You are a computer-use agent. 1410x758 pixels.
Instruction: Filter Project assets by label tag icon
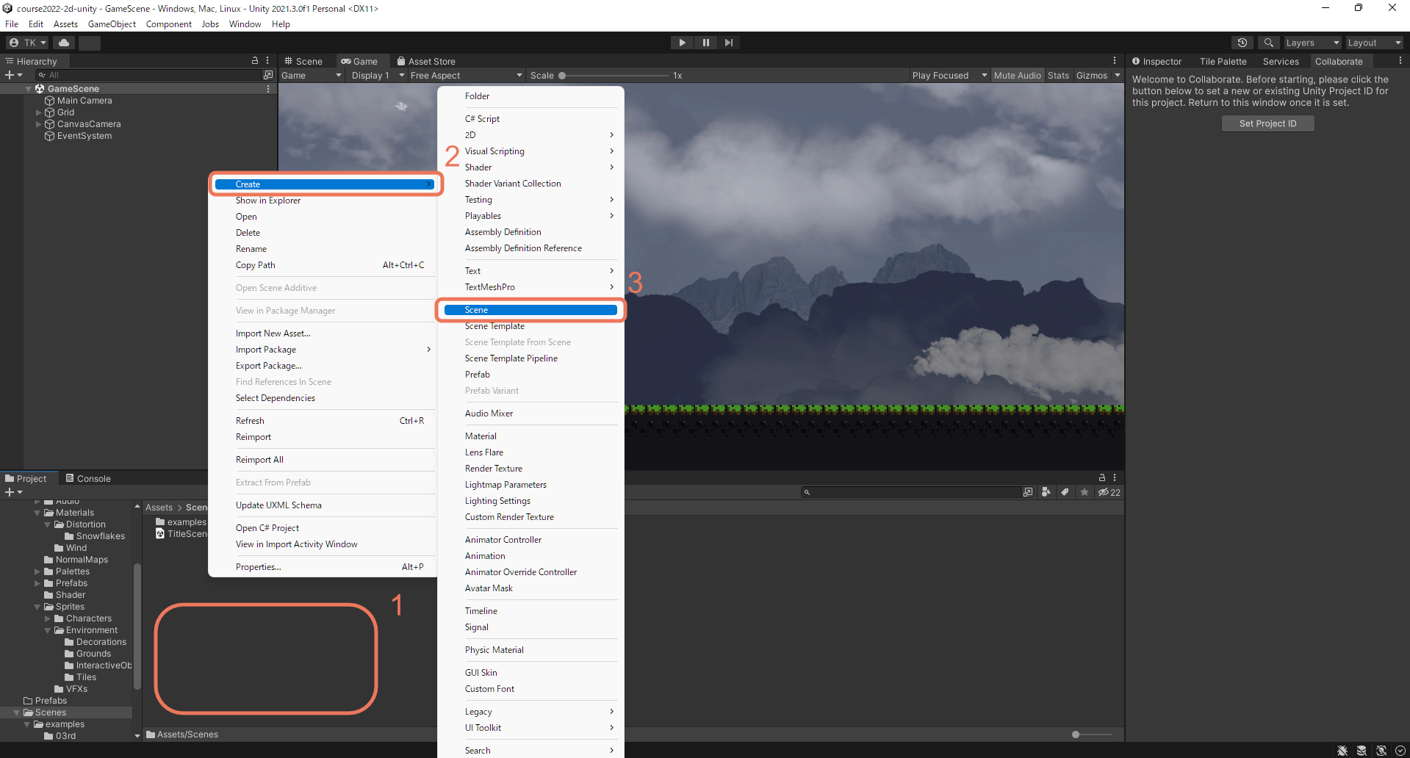coord(1065,492)
